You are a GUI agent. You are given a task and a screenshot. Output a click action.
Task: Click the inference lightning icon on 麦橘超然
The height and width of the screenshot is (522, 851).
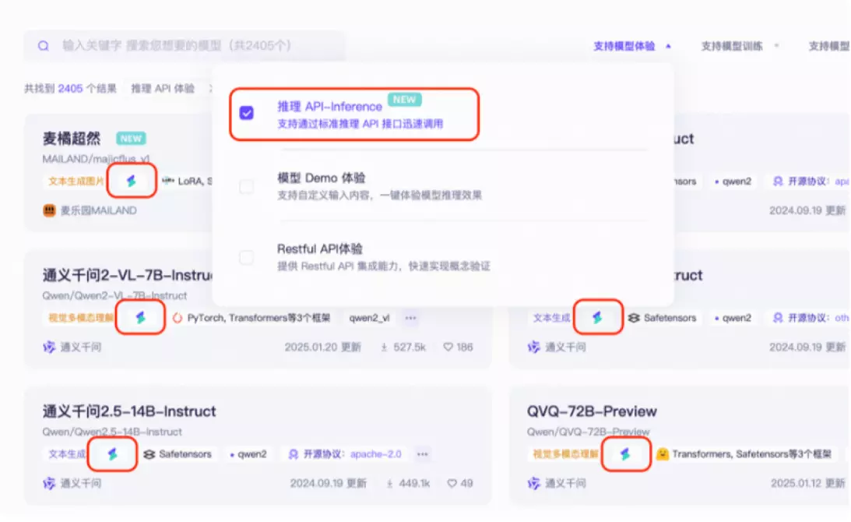click(132, 181)
